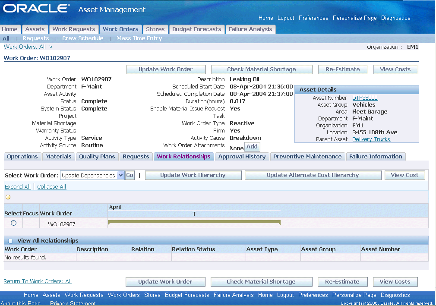Click the Update Work Hierarchy button

[193, 175]
